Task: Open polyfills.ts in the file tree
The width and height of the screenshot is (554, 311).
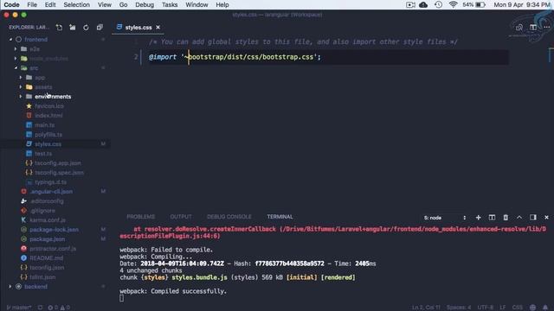Action: pos(48,135)
